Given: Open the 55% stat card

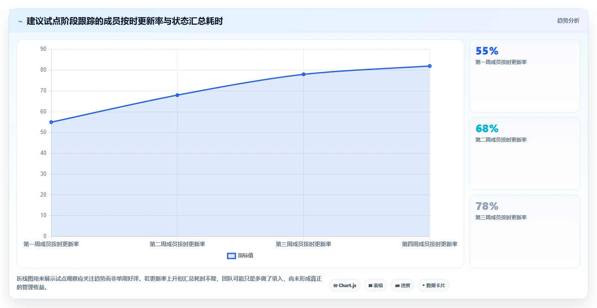Looking at the screenshot, I should pos(524,76).
